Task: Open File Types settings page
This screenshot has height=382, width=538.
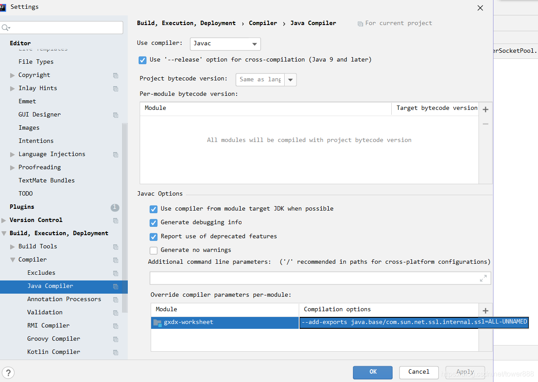Action: (x=36, y=62)
